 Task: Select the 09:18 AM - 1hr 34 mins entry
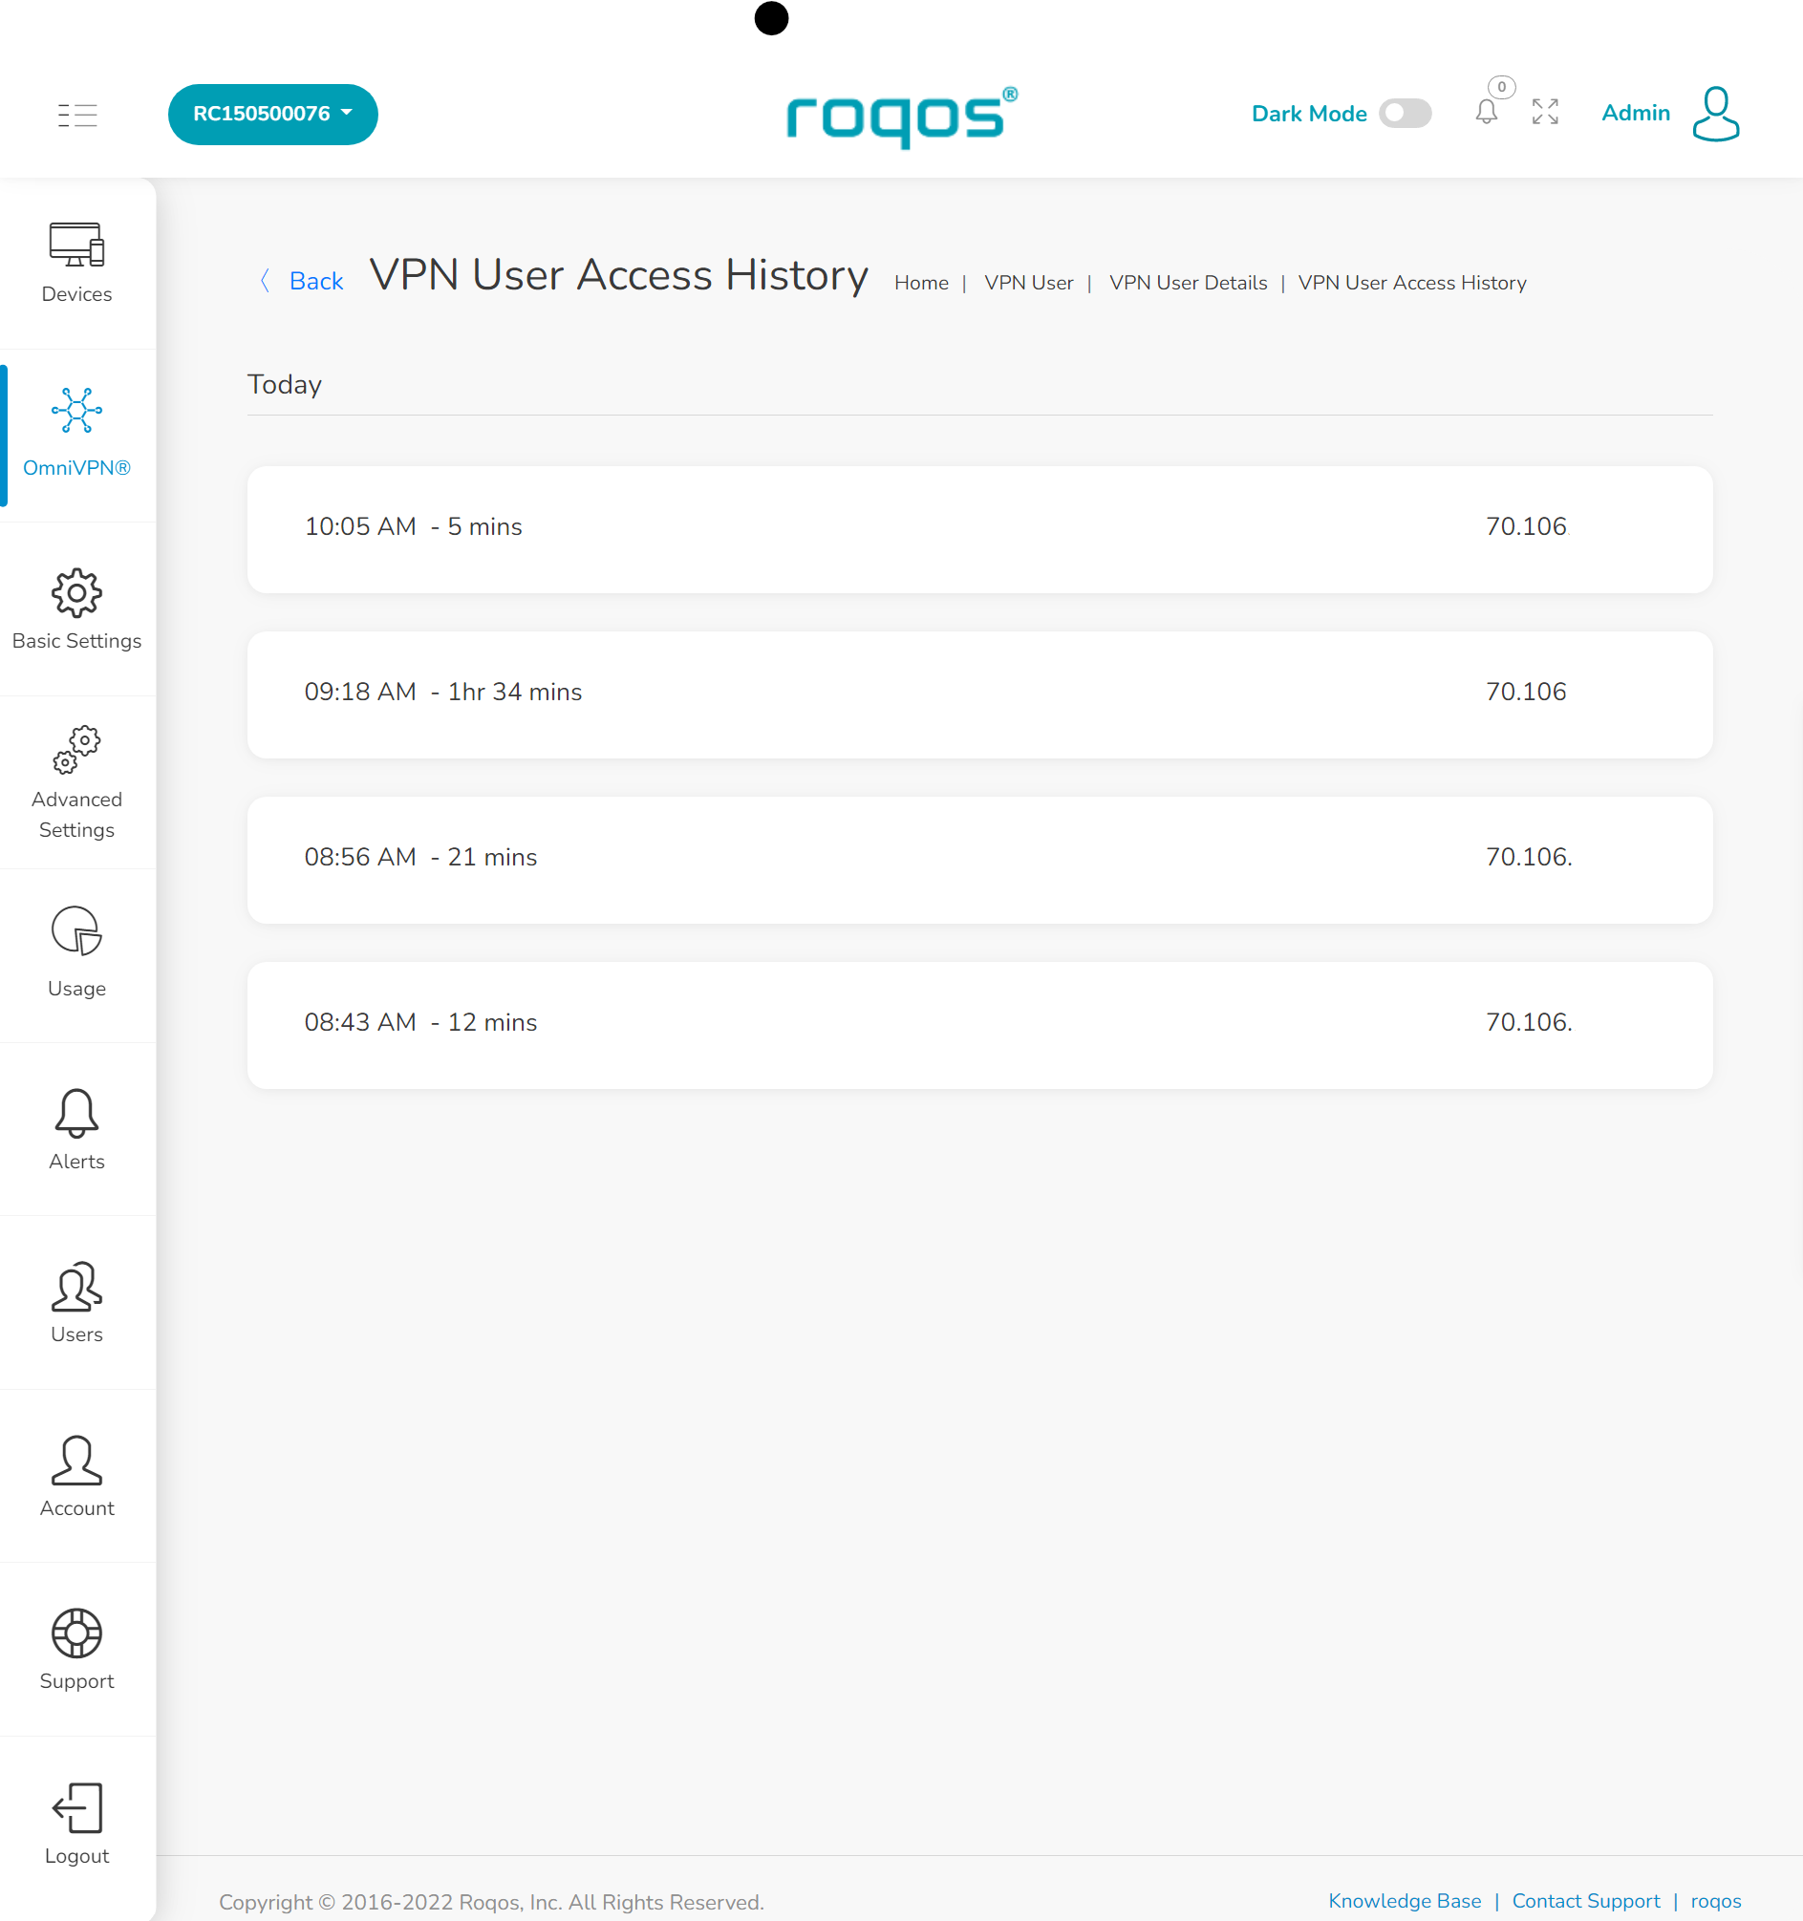[x=979, y=694]
